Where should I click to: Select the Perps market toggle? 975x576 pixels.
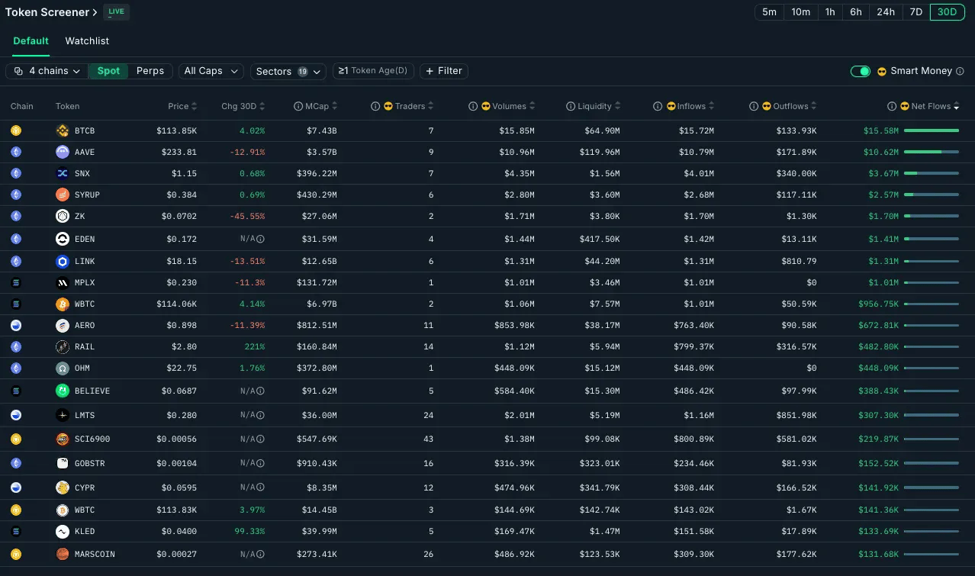click(150, 71)
